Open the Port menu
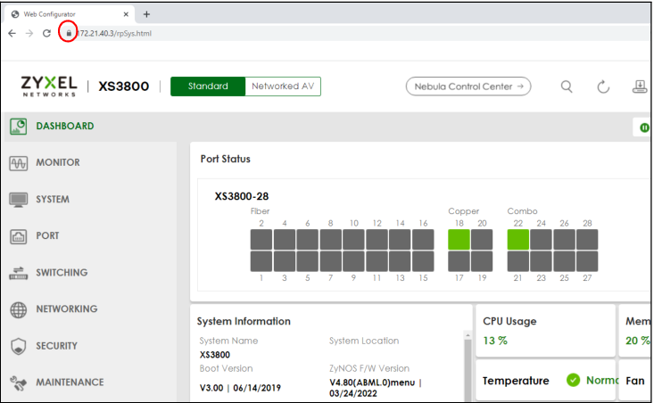The image size is (654, 403). [x=47, y=236]
